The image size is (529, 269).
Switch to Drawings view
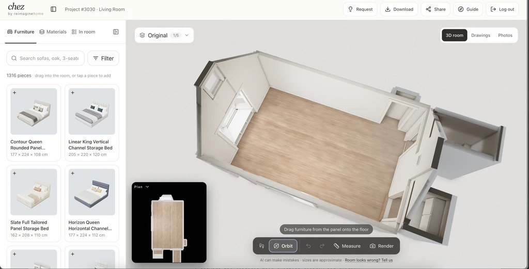pos(480,36)
